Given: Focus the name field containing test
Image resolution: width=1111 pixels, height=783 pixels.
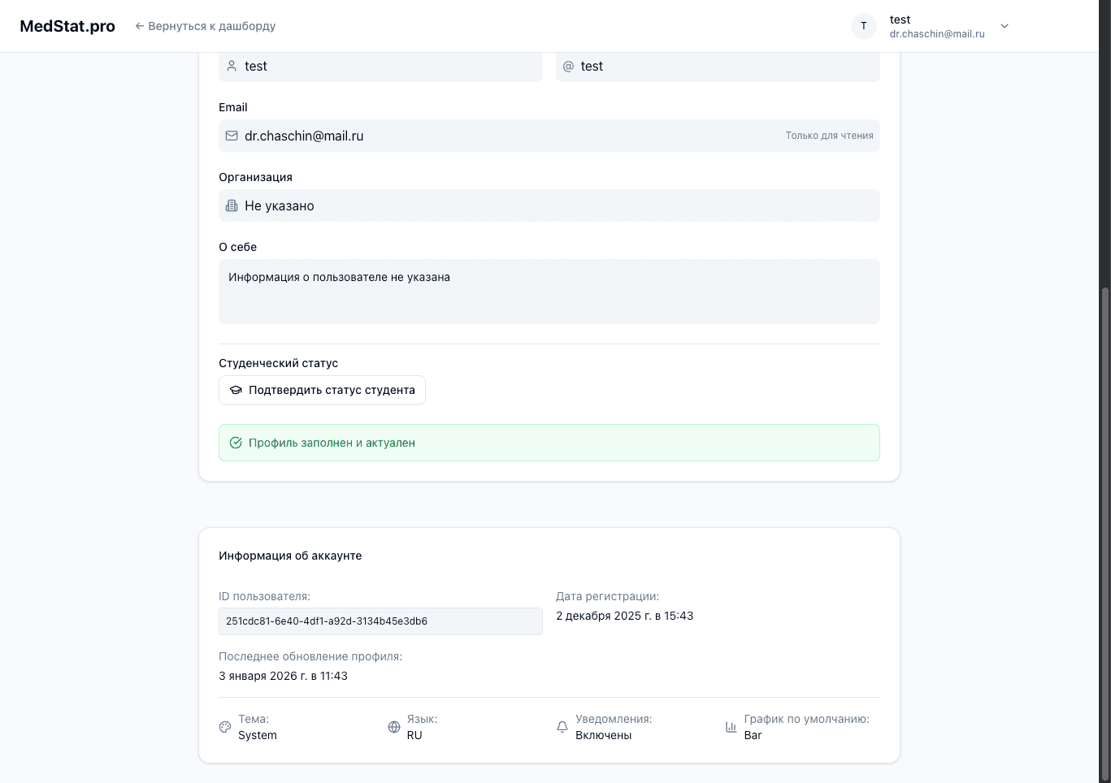Looking at the screenshot, I should coord(380,67).
